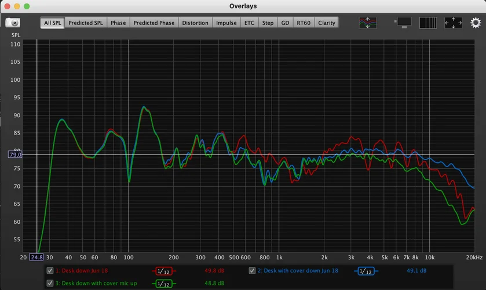Click the 24.8 frequency cursor label
Image resolution: width=486 pixels, height=290 pixels.
point(36,257)
